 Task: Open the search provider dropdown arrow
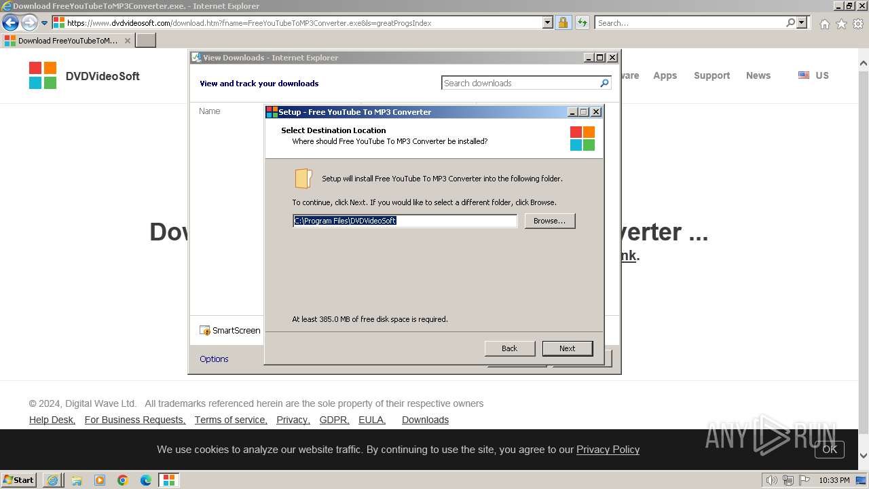pos(802,22)
